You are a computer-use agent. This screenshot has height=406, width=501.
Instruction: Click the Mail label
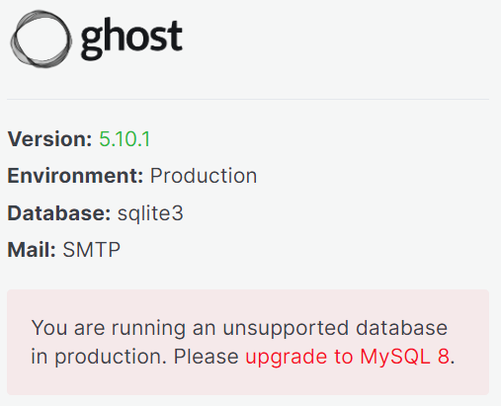[x=32, y=250]
